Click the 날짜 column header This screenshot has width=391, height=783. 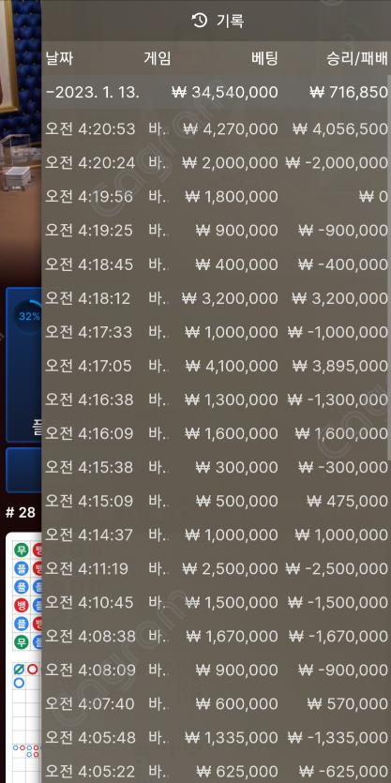tap(59, 58)
